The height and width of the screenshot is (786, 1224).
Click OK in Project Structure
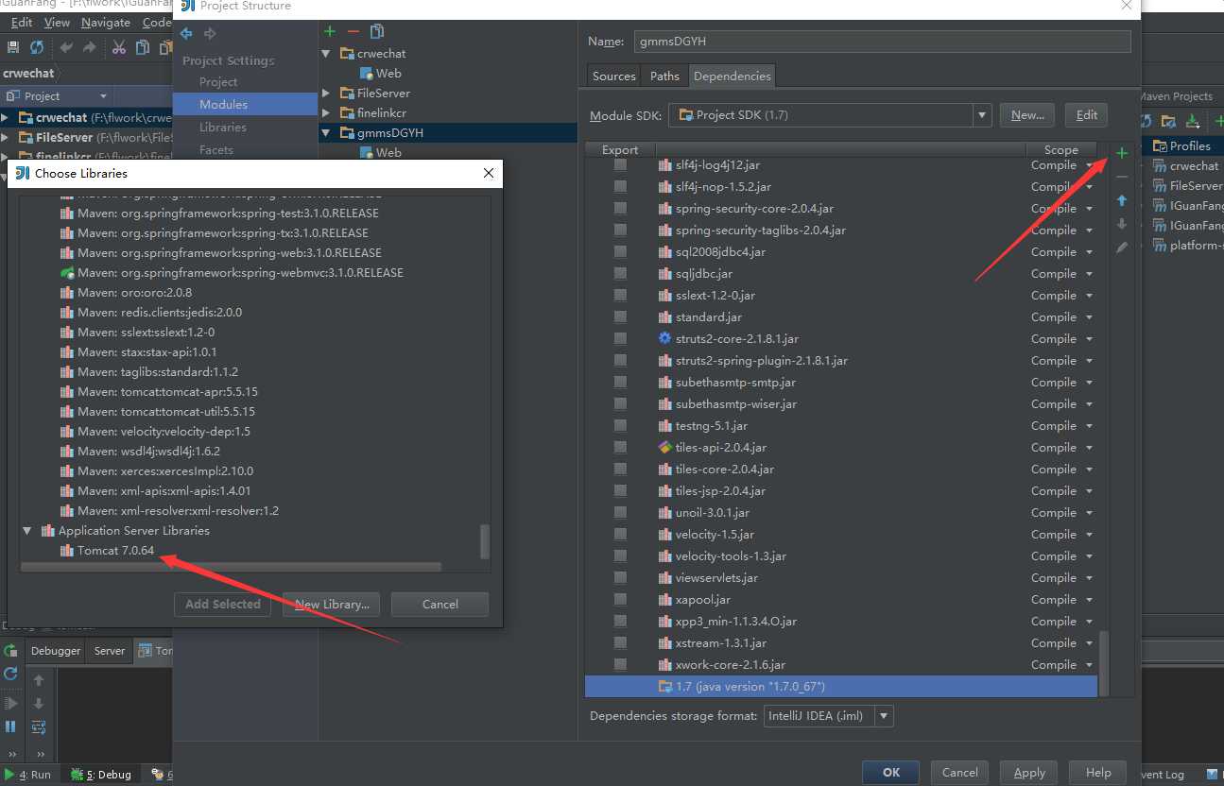pos(891,772)
